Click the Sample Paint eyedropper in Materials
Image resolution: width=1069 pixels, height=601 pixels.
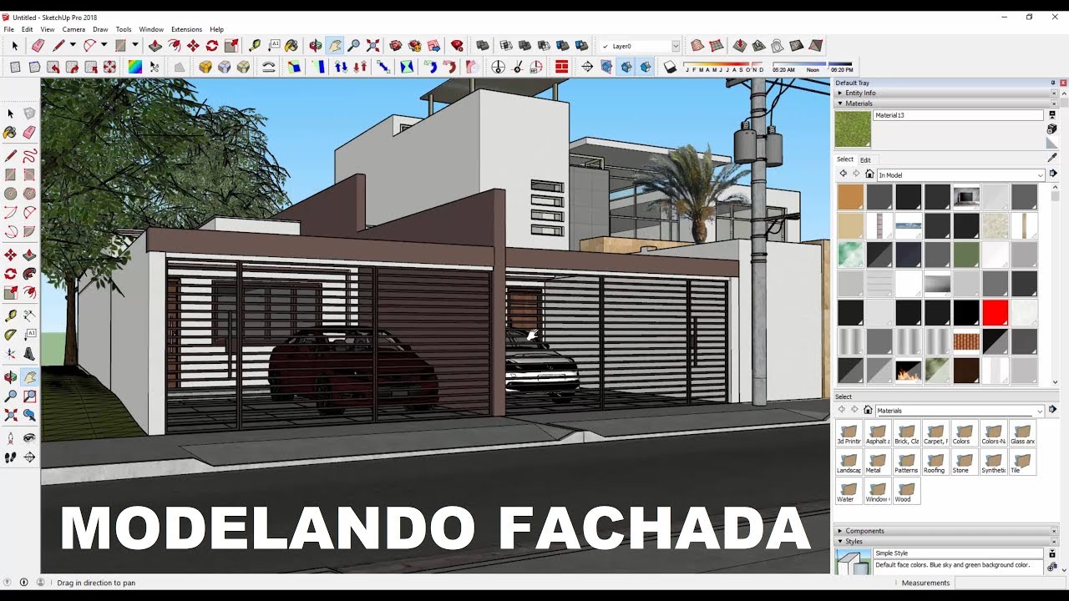pos(1052,158)
